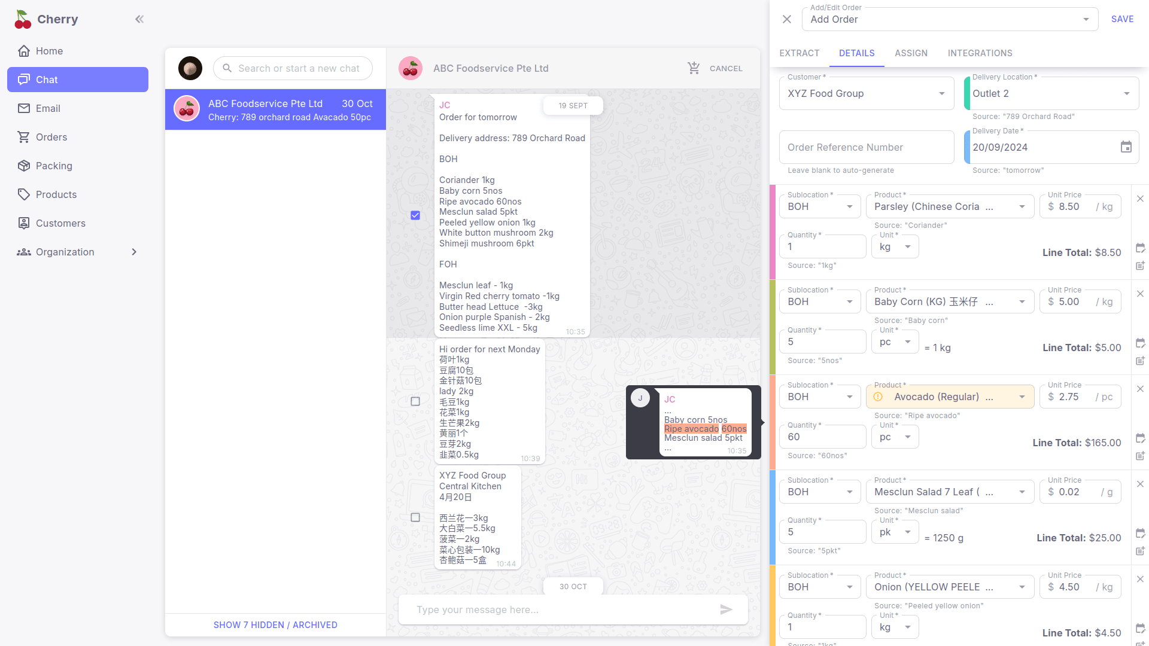Click the send message arrow icon
1149x646 pixels.
point(726,610)
